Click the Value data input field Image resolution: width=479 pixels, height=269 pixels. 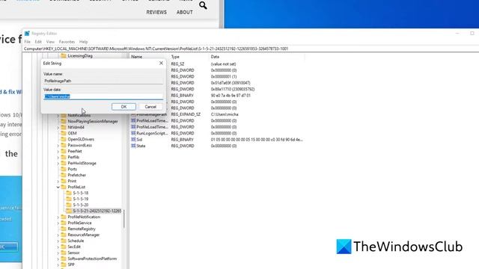(103, 96)
